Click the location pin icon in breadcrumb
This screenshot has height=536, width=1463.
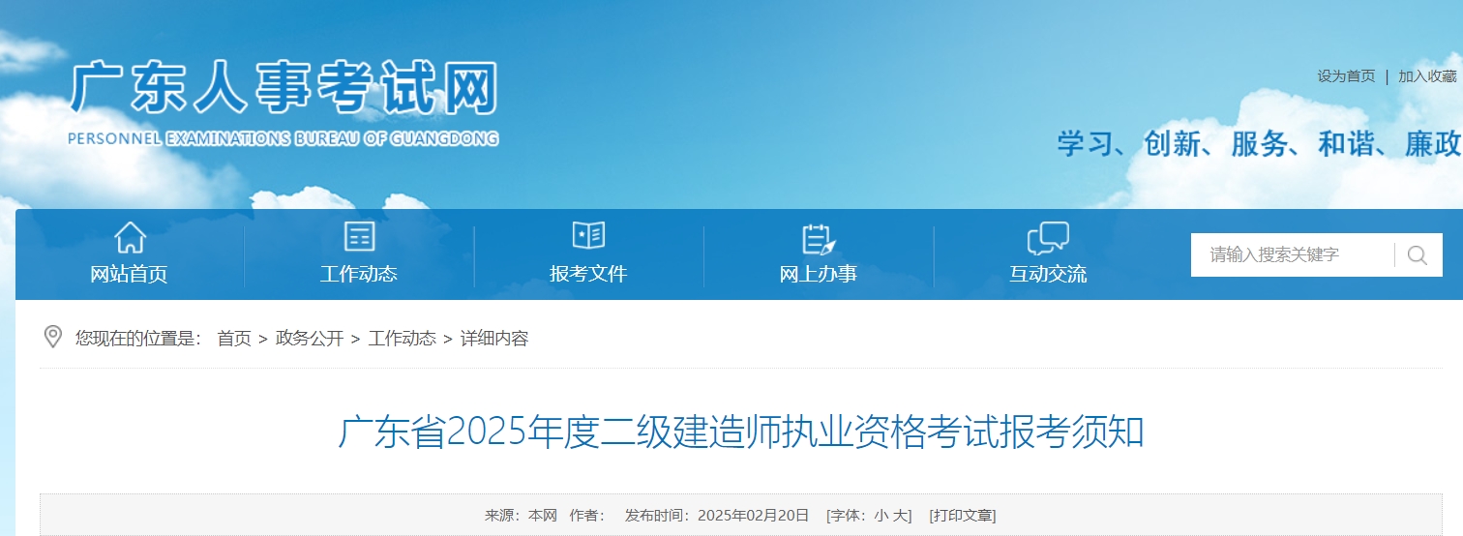(x=53, y=338)
